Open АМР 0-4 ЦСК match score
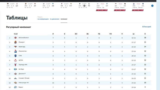 12,6
